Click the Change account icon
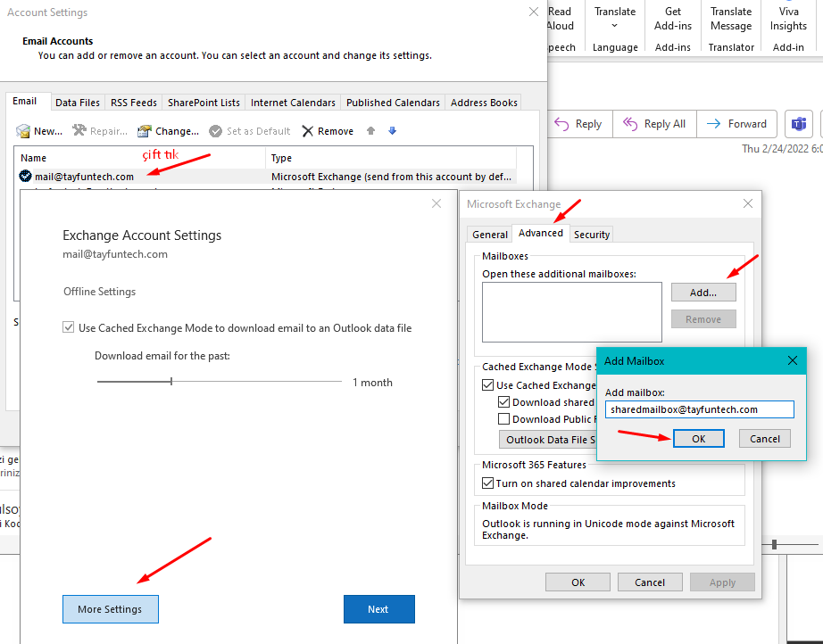The width and height of the screenshot is (823, 644). (145, 131)
